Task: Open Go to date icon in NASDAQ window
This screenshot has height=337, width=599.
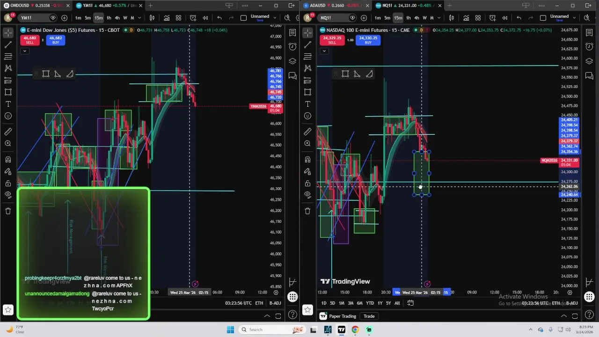Action: [410, 303]
